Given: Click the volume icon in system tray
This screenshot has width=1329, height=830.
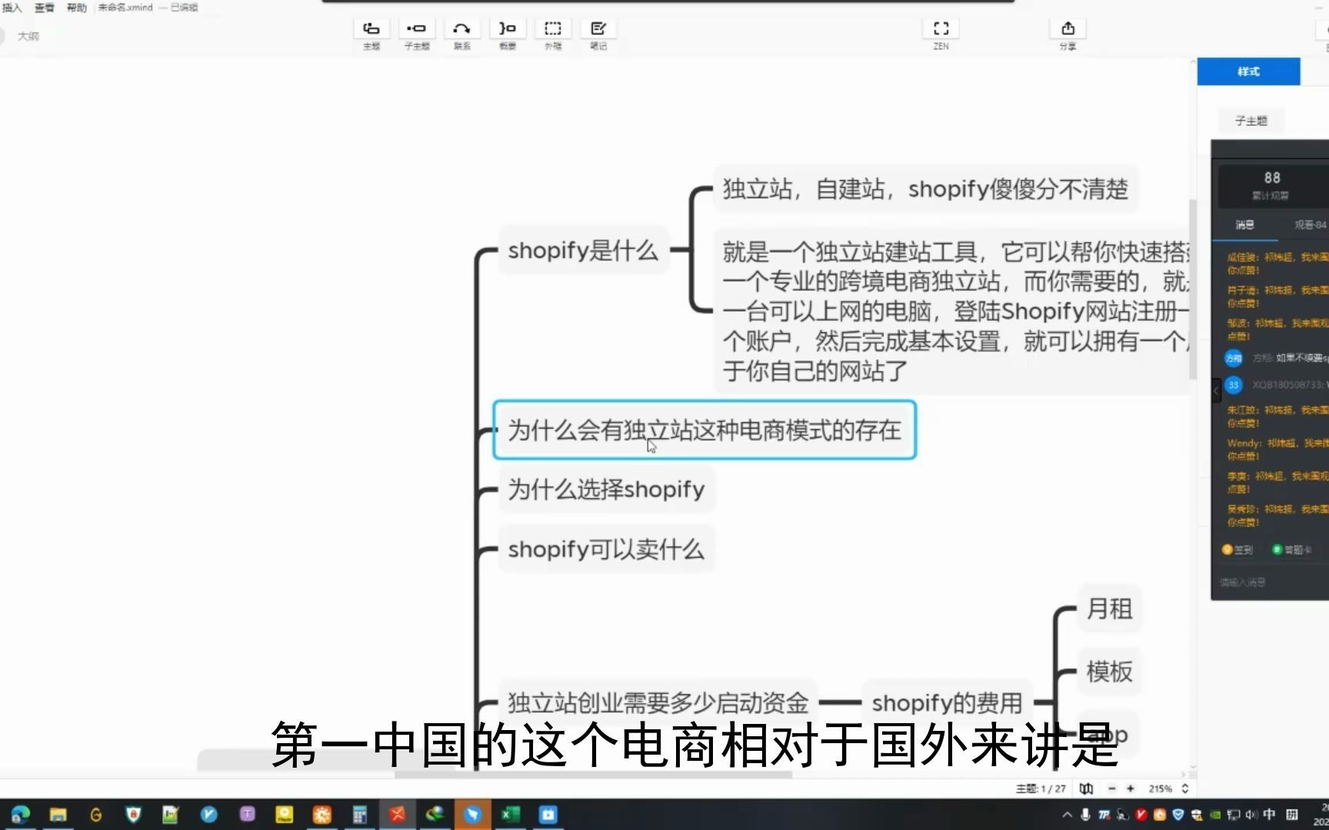Looking at the screenshot, I should coord(1251,815).
